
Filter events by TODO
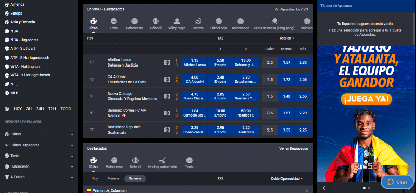click(x=66, y=109)
